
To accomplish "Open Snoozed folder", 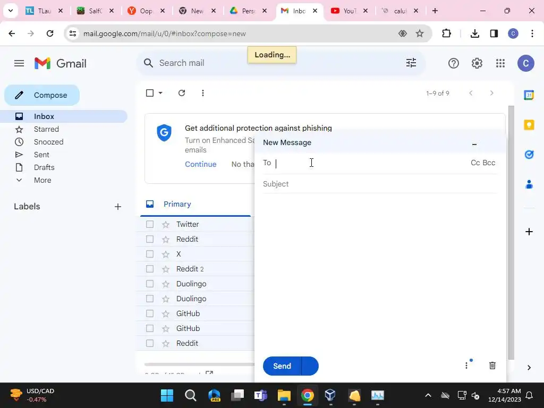I will point(64,142).
